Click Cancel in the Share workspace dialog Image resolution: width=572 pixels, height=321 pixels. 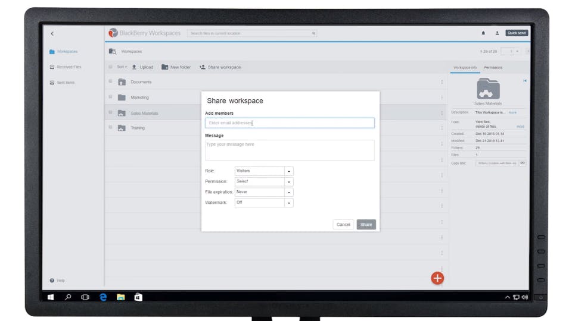coord(343,225)
